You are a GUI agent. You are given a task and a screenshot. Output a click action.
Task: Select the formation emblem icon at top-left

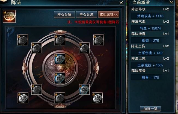[x=9, y=16]
